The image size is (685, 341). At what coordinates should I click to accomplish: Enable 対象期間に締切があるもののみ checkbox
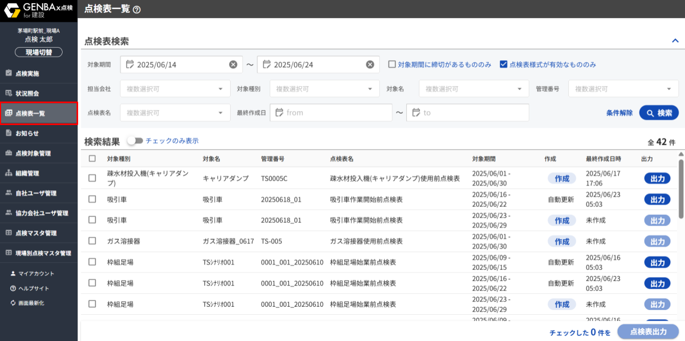(392, 64)
